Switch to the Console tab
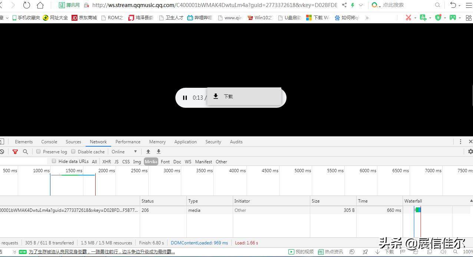 [49, 142]
